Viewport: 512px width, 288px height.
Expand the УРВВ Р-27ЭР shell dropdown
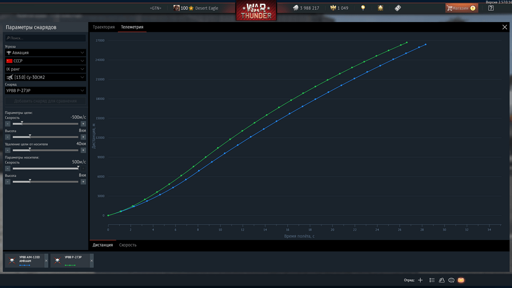[x=46, y=91]
